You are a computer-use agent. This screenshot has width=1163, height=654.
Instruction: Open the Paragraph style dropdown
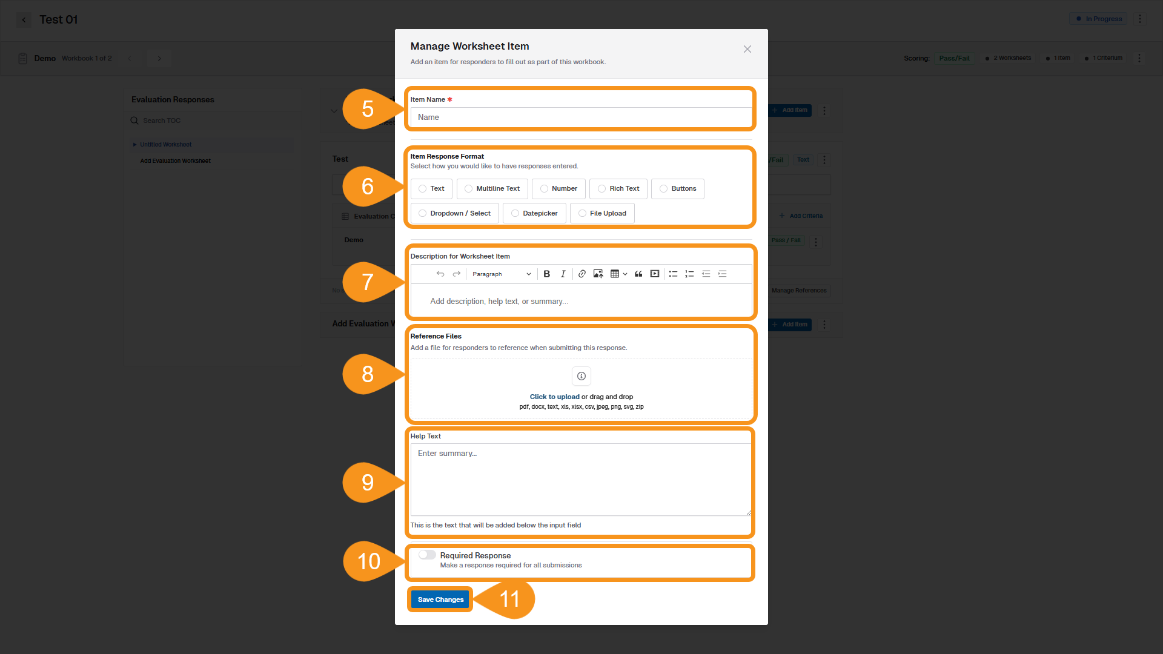(500, 274)
